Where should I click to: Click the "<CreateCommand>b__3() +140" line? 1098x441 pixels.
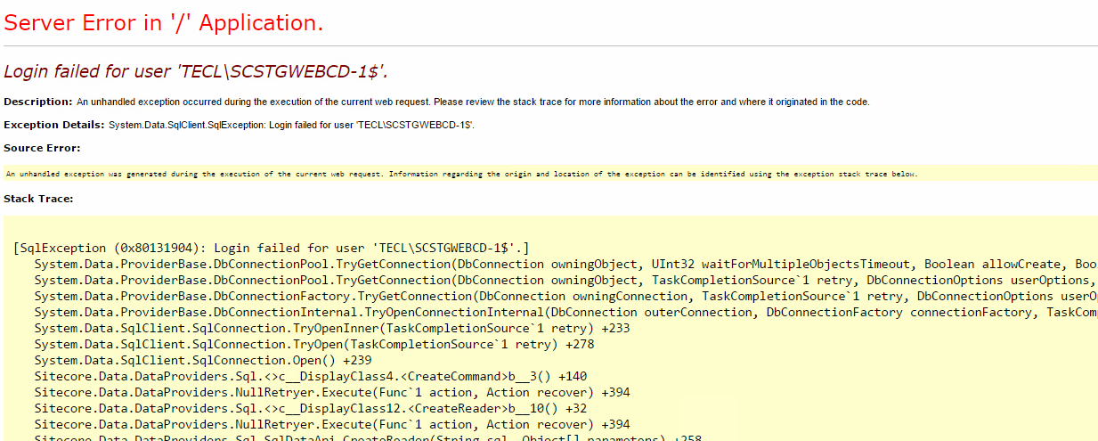pos(310,377)
